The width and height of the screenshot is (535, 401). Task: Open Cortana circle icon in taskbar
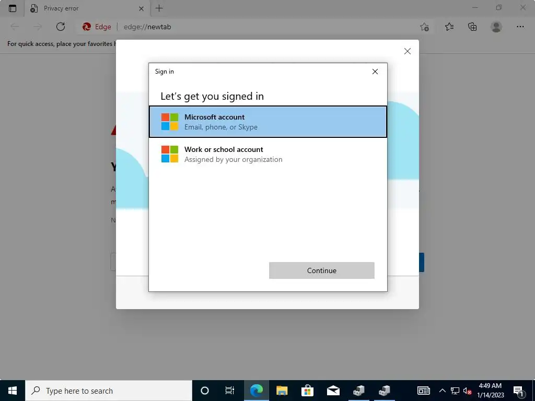[x=204, y=391]
